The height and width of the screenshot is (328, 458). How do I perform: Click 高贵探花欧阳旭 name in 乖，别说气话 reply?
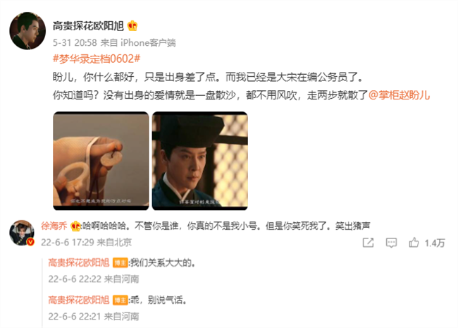click(x=79, y=300)
